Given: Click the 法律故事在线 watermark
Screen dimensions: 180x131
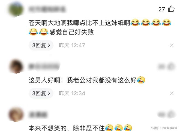Looking at the screenshot, I should tap(169, 128).
